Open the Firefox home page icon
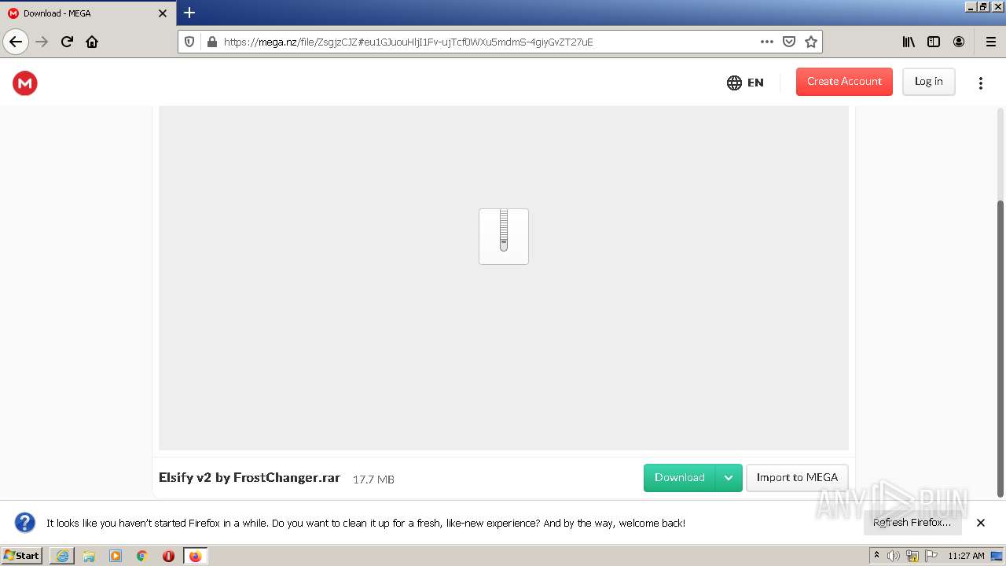This screenshot has height=566, width=1006. tap(92, 42)
